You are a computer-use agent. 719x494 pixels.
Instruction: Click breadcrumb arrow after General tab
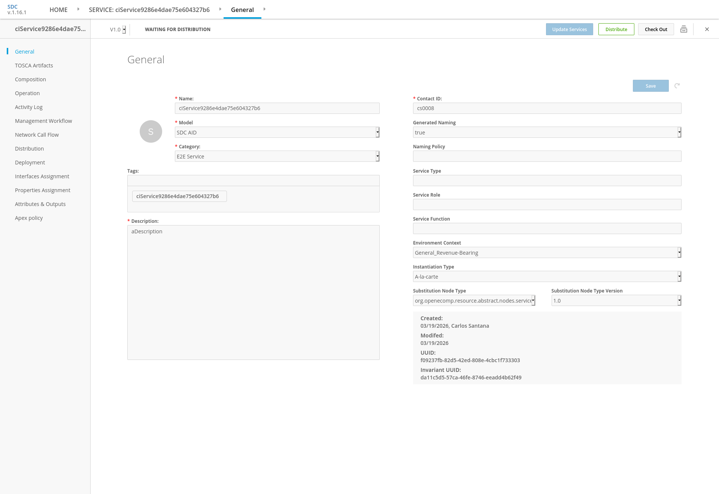(x=264, y=9)
